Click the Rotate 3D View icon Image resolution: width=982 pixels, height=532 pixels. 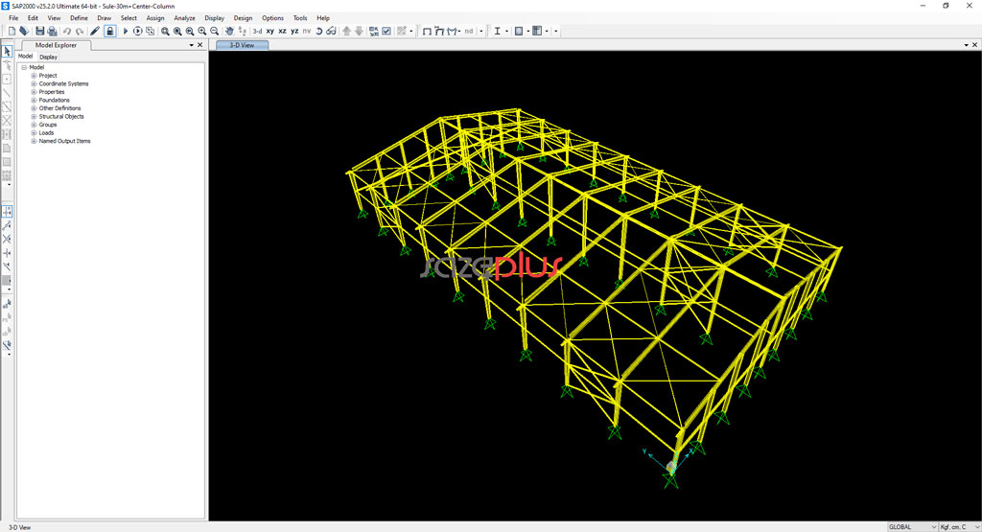(318, 31)
